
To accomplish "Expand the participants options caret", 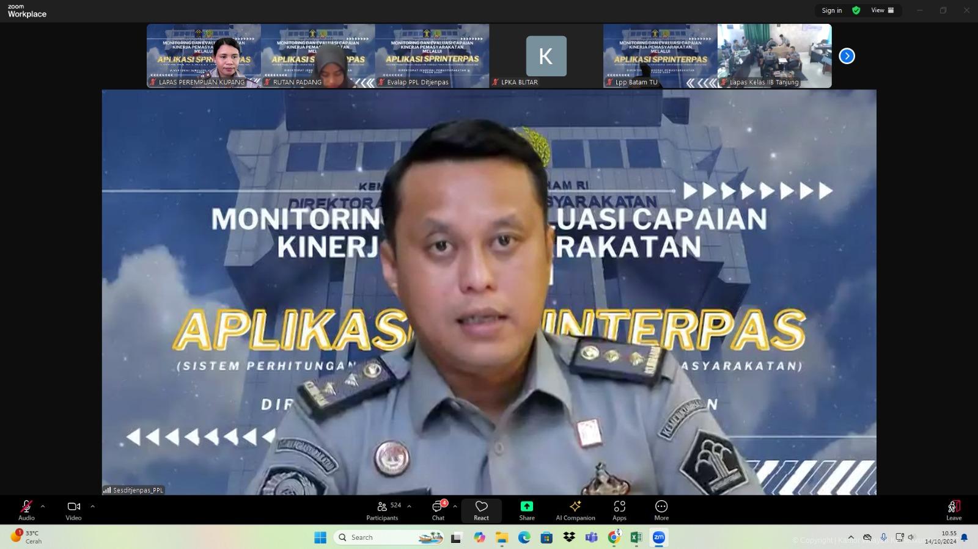I will (409, 506).
